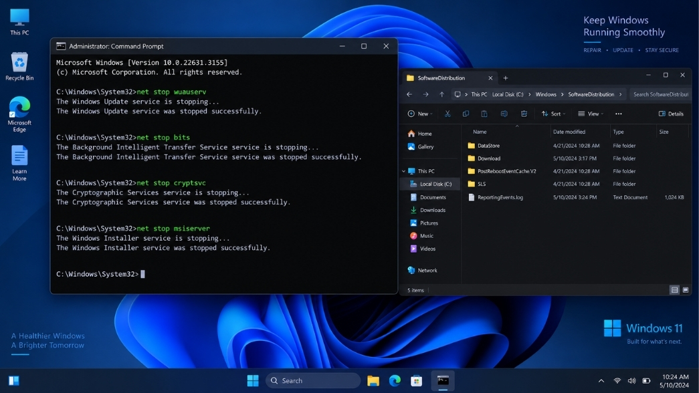Open Learn More desktop document
This screenshot has width=699, height=393.
coord(19,163)
